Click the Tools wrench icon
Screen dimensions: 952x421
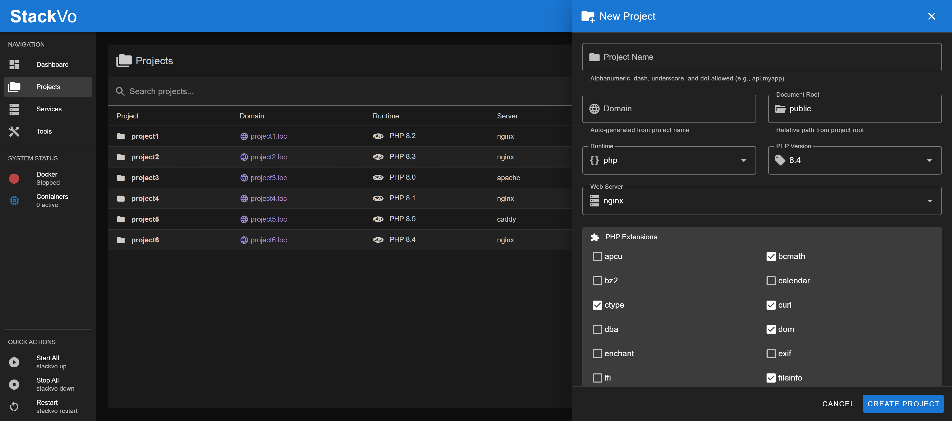tap(14, 131)
